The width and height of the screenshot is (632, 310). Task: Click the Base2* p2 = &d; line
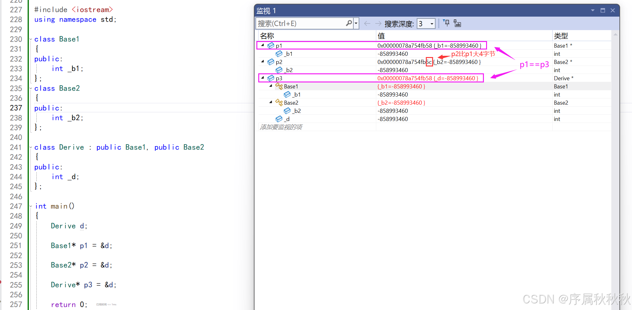82,265
